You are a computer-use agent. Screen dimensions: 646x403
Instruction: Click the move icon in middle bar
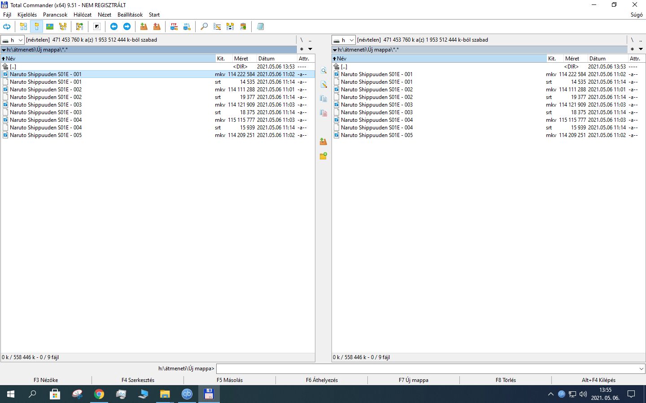[x=323, y=113]
